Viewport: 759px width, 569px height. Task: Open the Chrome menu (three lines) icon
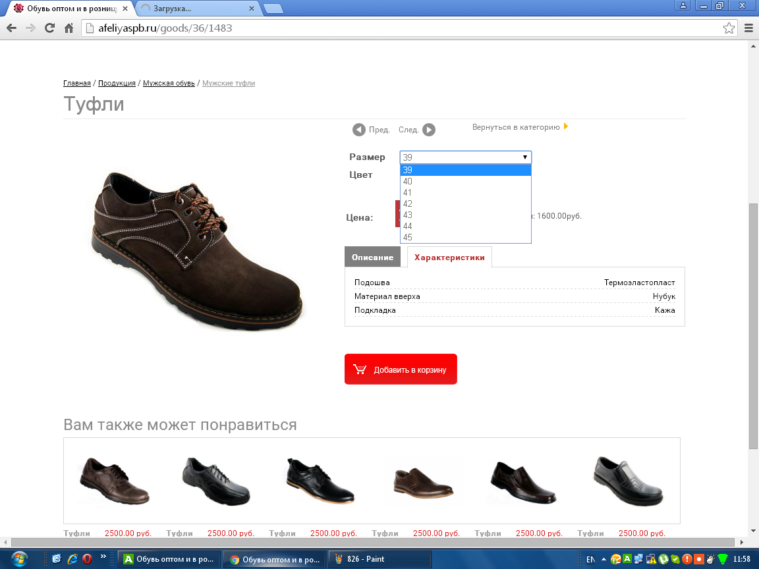point(748,28)
